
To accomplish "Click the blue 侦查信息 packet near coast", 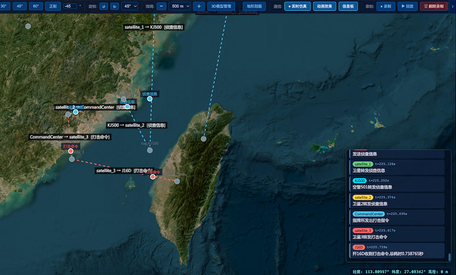I will click(x=150, y=99).
